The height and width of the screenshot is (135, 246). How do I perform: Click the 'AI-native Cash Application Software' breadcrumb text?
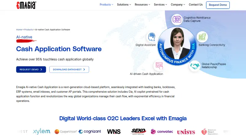click(x=53, y=29)
